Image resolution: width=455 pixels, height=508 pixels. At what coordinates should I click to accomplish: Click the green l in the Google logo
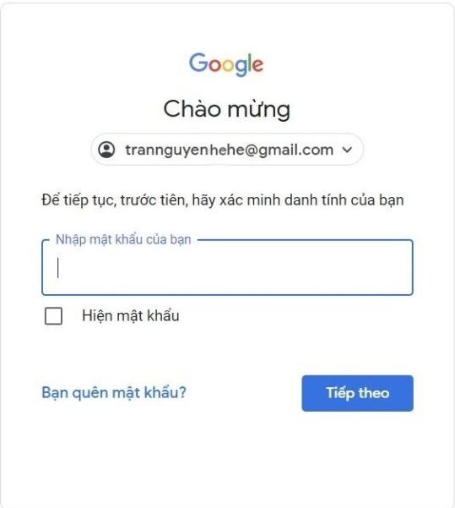coord(249,63)
